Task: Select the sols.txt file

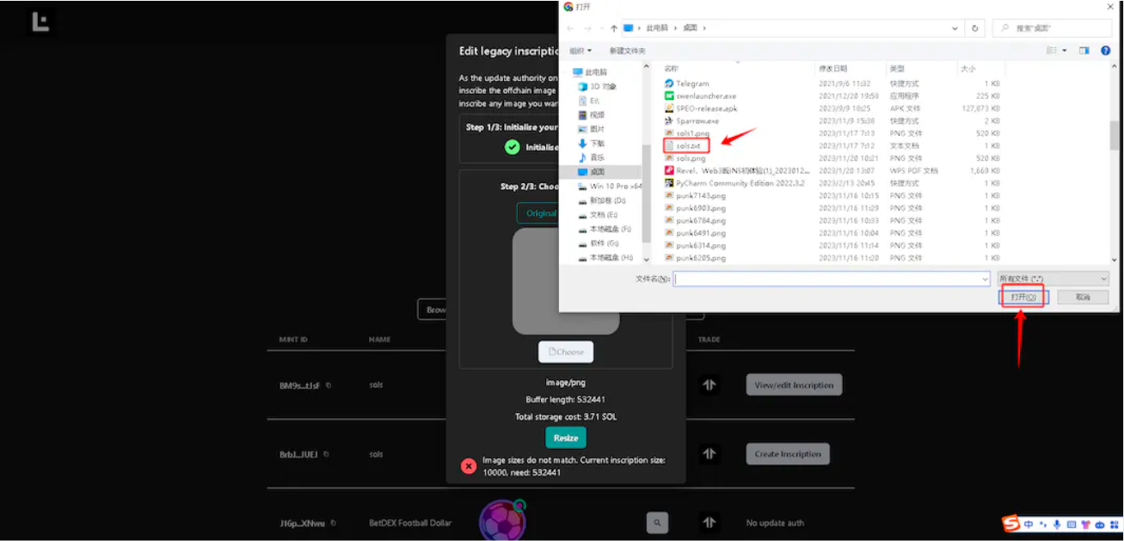Action: (x=686, y=145)
